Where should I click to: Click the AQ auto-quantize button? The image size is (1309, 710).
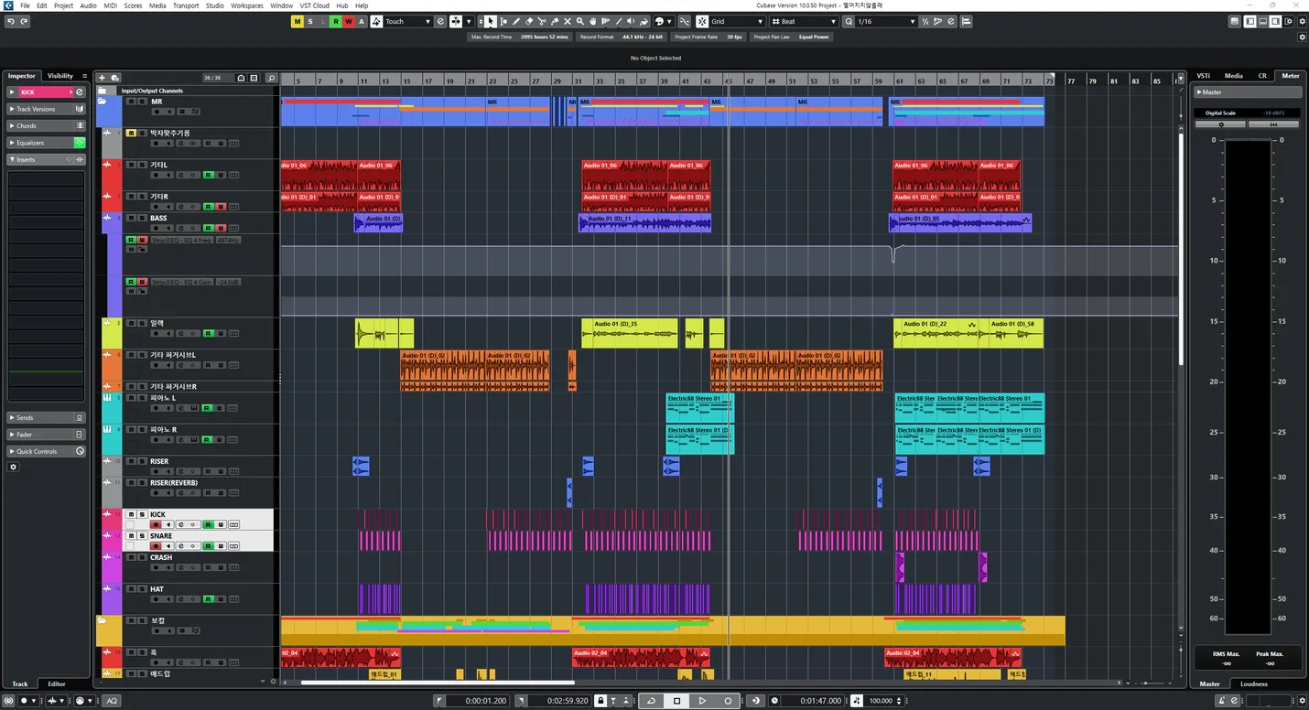[112, 701]
